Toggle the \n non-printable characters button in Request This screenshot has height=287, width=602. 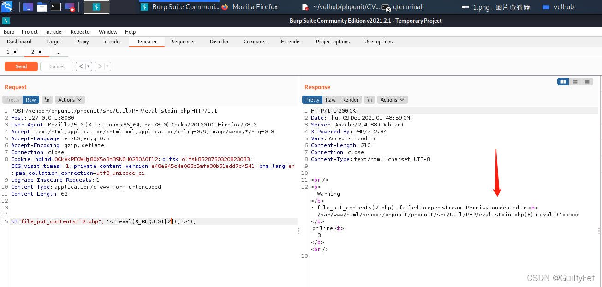(47, 100)
